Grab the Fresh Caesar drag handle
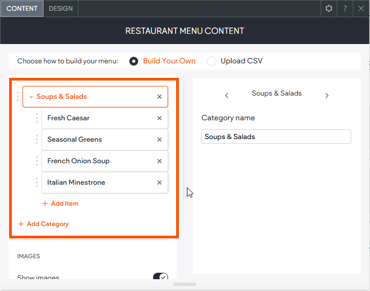The width and height of the screenshot is (370, 291). click(x=37, y=118)
